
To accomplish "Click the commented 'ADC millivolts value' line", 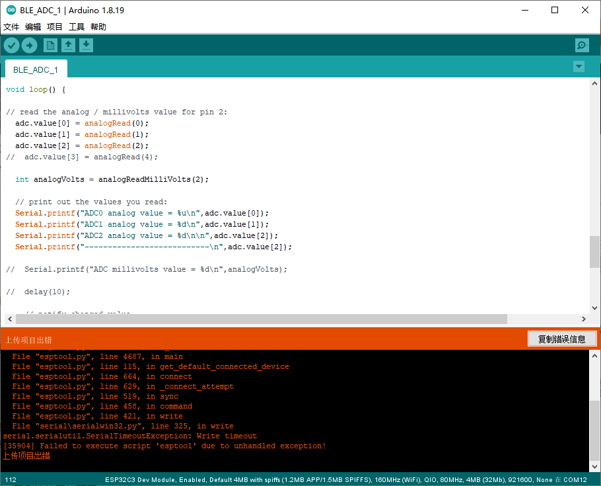I will [x=147, y=269].
